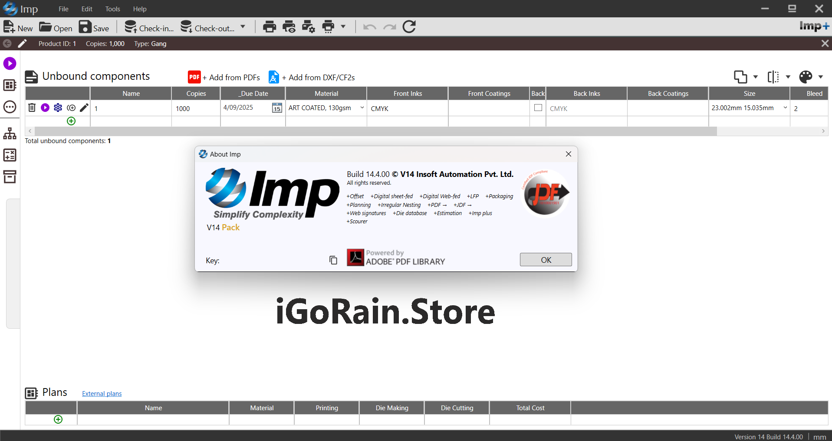Screen dimensions: 832x441
Task: Click OK in About Imp dialog
Action: point(546,260)
